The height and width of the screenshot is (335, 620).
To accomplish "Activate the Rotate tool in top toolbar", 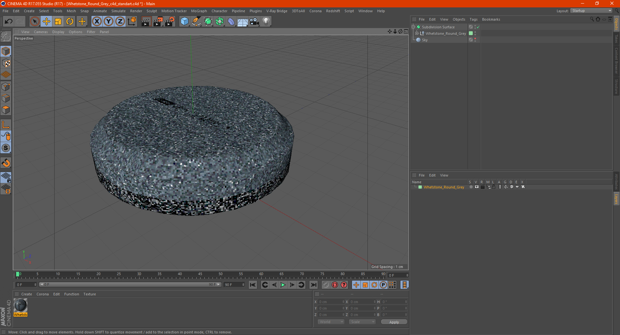I will coord(70,22).
